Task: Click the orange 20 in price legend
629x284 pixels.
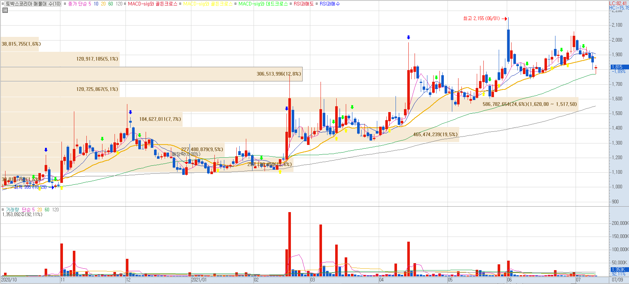Action: [104, 4]
